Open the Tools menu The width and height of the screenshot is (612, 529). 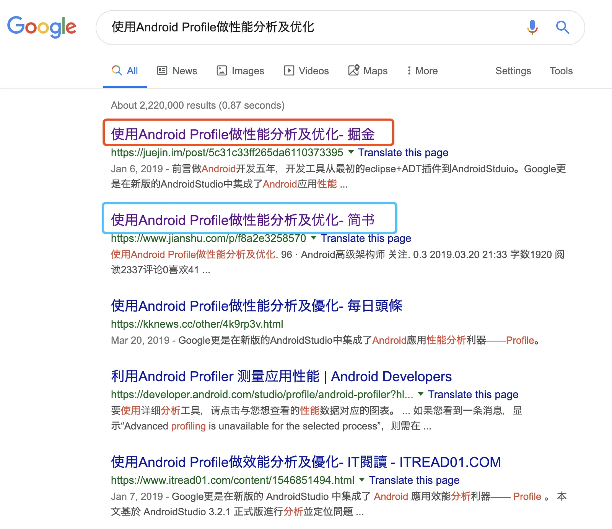561,71
